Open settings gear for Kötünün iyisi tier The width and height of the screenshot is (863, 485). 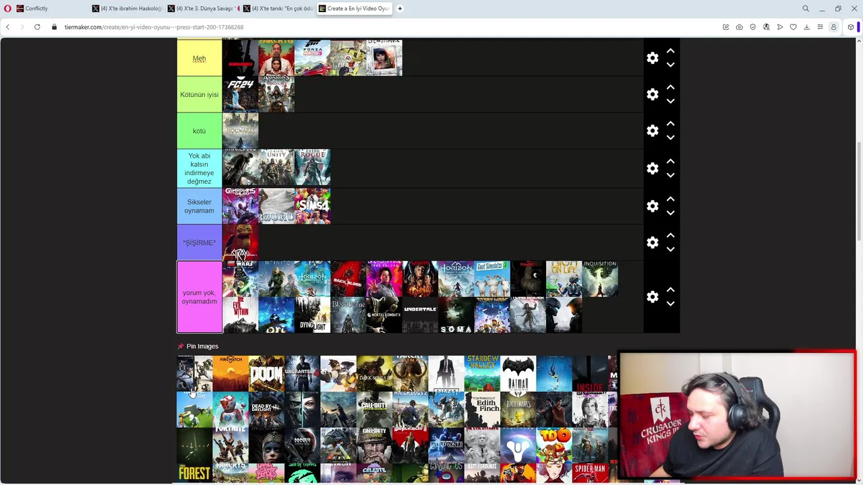652,94
